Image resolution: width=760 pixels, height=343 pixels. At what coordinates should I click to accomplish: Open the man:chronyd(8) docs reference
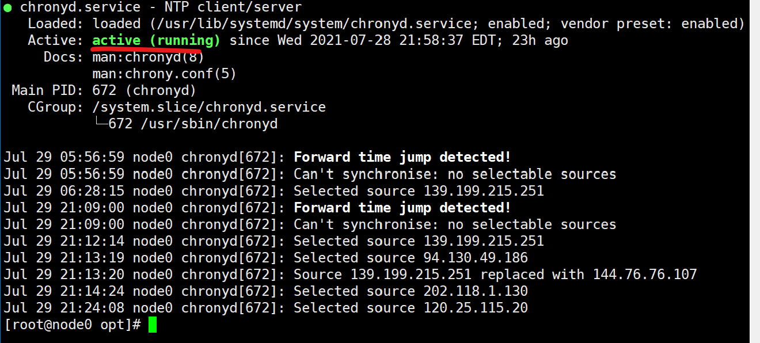[148, 57]
